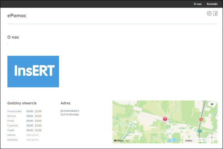Click the hours beside Poniedziałek
Screen dimensions: 223x149
coord(34,111)
